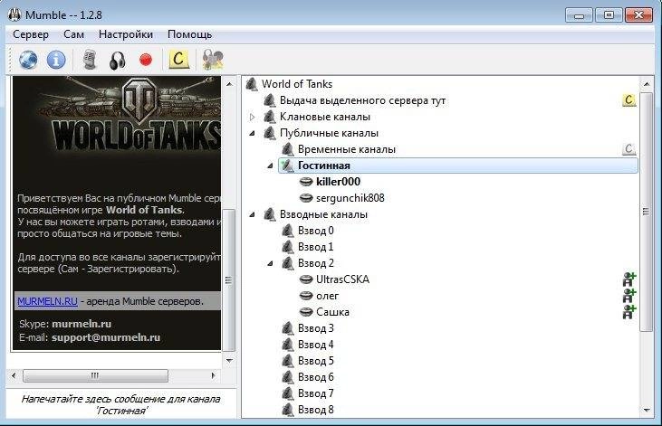Select user олег
This screenshot has height=426, width=662.
[327, 296]
